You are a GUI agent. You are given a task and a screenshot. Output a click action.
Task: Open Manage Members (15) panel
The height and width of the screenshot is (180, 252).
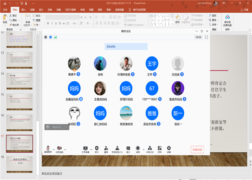(x=117, y=149)
